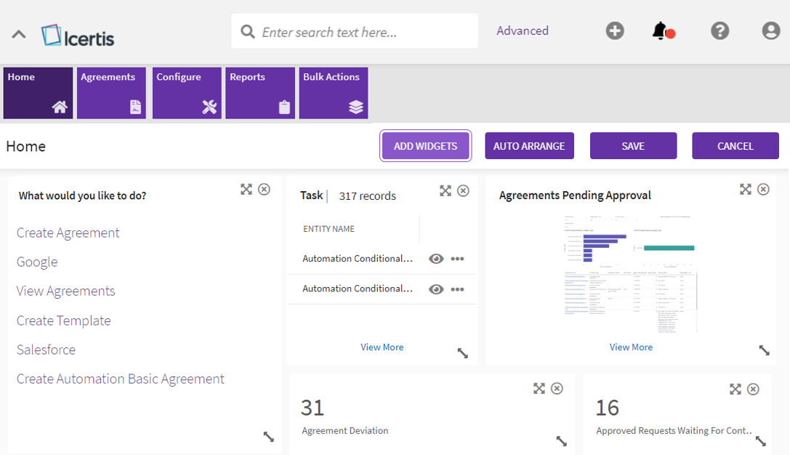This screenshot has width=790, height=455.
Task: Maximize the Agreements Pending Approval widget
Action: [x=745, y=190]
